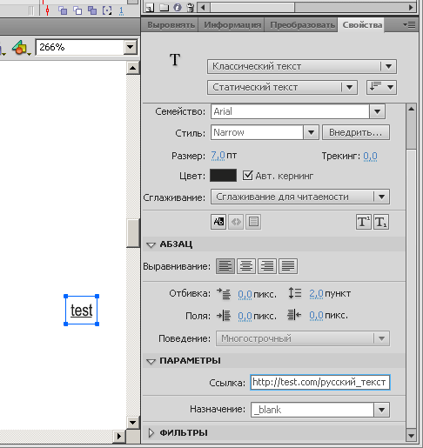The width and height of the screenshot is (423, 448).
Task: Click the Назначение _blank field
Action: [x=312, y=410]
